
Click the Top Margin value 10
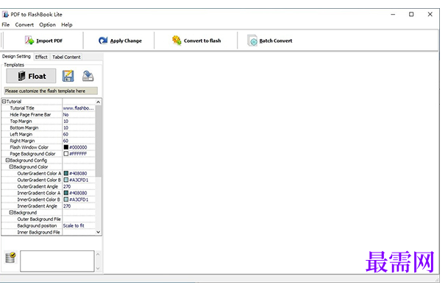pyautogui.click(x=79, y=121)
